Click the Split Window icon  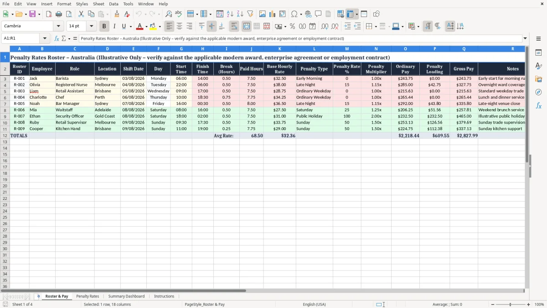[x=364, y=14]
